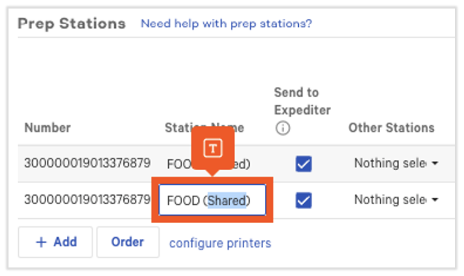
Task: Open the first row Other Stations dropdown
Action: (396, 164)
